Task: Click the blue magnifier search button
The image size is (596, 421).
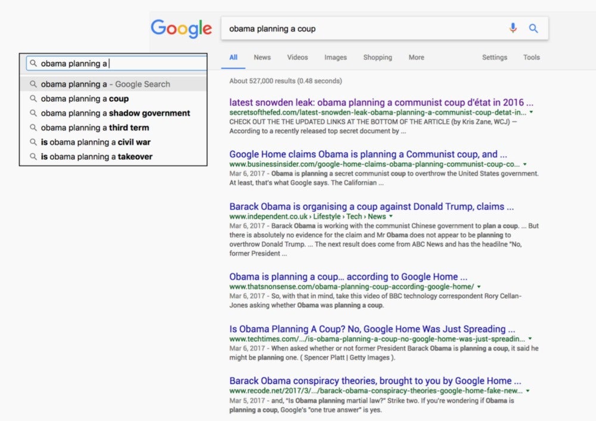Action: tap(533, 29)
